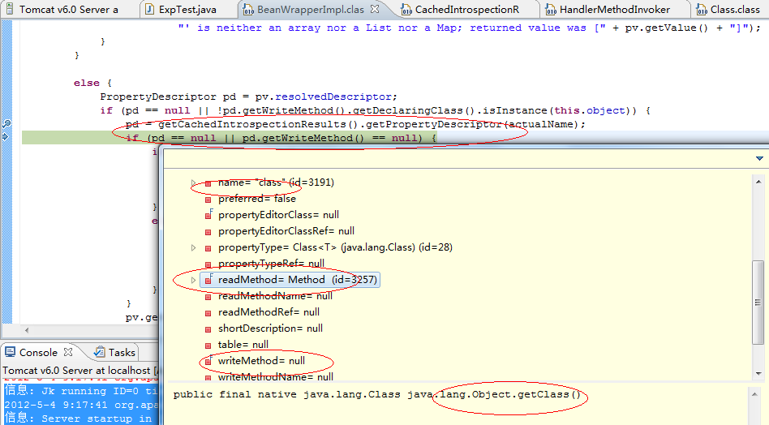
Task: Click the field icon beside table
Action: 208,345
